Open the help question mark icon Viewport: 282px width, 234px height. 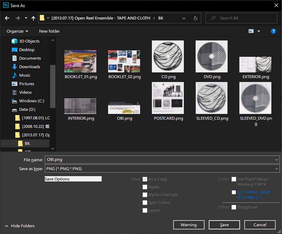coord(273,31)
